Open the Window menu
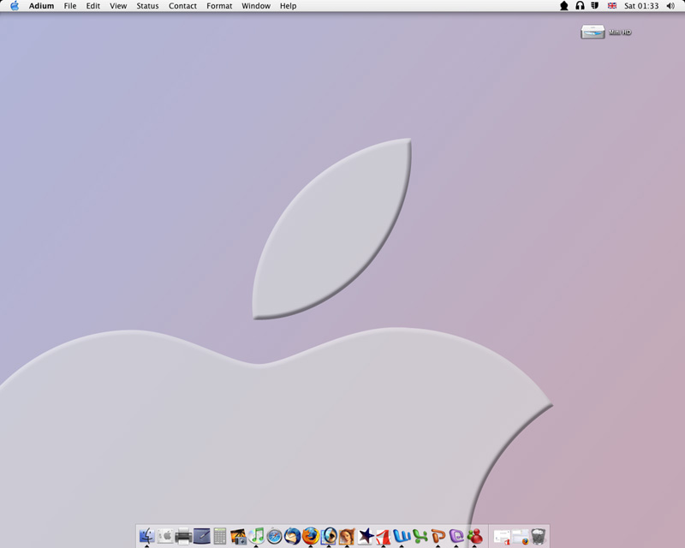 (x=256, y=6)
